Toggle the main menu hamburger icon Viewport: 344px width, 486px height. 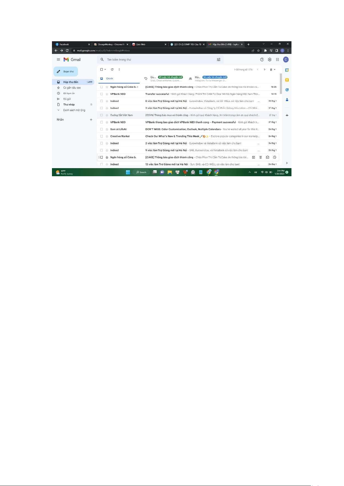(x=58, y=60)
